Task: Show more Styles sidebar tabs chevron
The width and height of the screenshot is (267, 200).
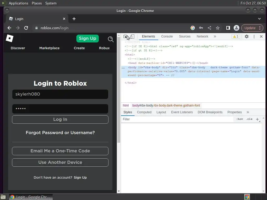Action: (x=248, y=112)
